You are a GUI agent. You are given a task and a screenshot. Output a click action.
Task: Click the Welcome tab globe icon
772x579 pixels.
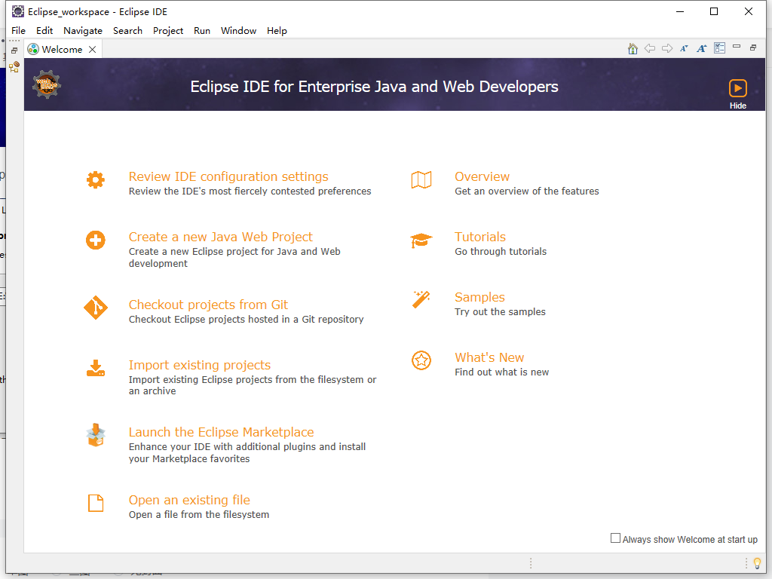pos(33,49)
